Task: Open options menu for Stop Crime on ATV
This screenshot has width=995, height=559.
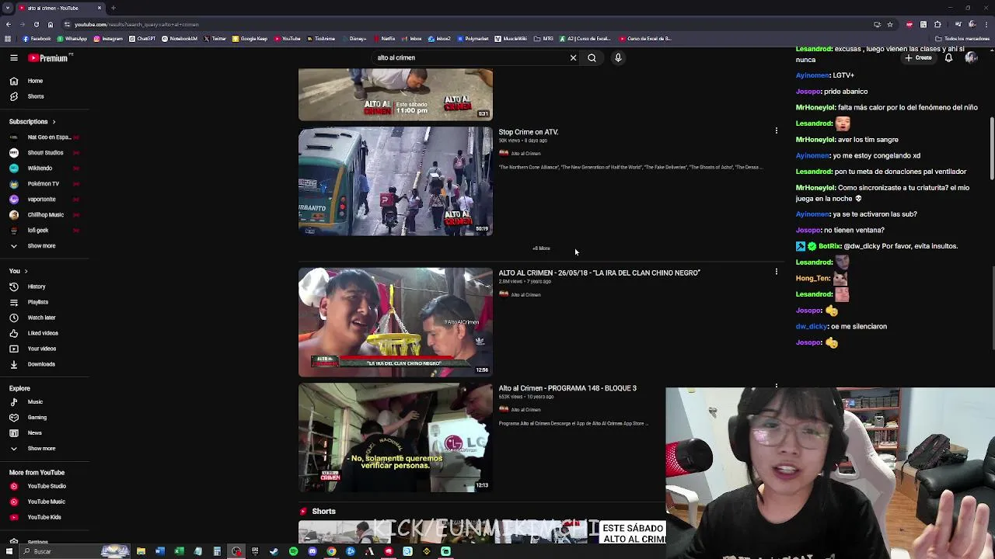Action: coord(776,130)
